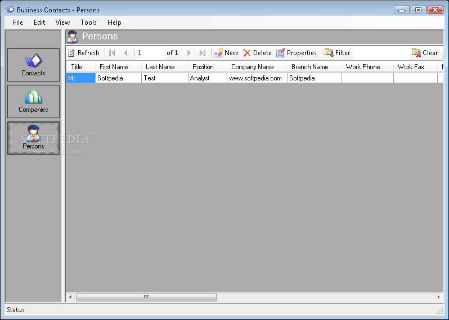Minimize the Business Contacts window

pyautogui.click(x=402, y=10)
